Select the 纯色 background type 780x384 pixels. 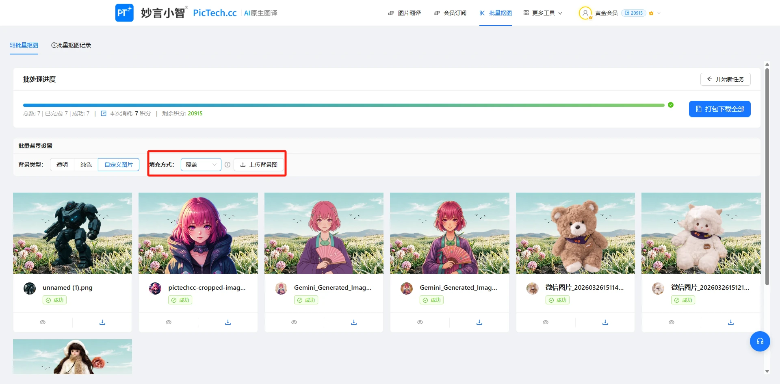(x=86, y=165)
